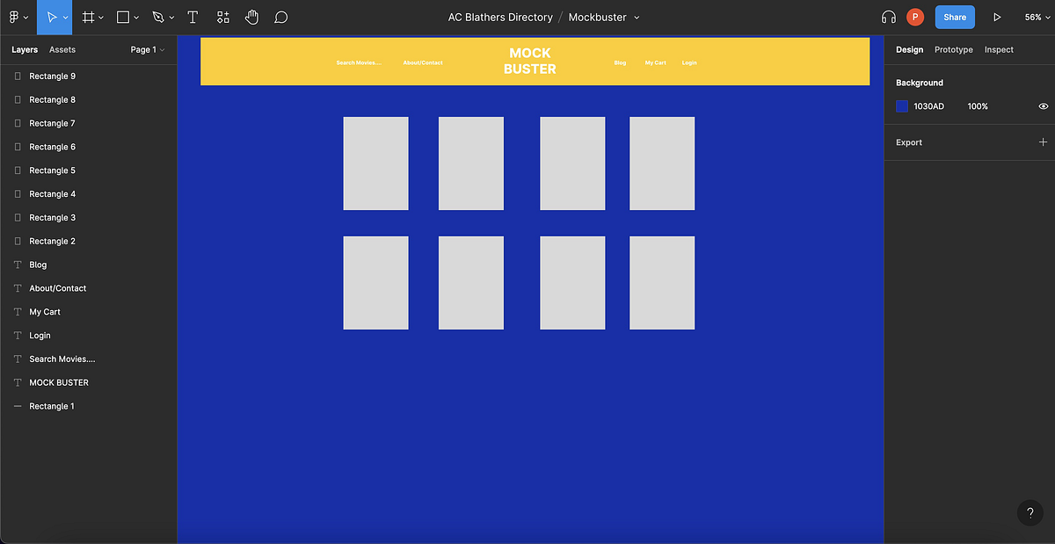This screenshot has width=1055, height=544.
Task: Toggle visibility of the Background fill
Action: [x=1044, y=105]
